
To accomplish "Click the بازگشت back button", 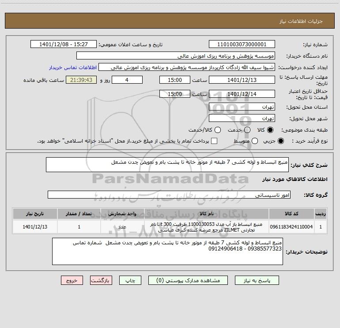I will pyautogui.click(x=101, y=280).
